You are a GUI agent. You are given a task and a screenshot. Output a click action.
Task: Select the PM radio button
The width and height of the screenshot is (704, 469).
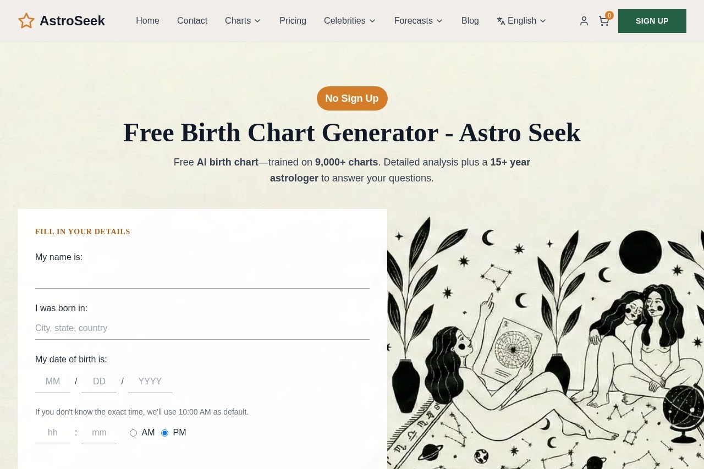164,433
